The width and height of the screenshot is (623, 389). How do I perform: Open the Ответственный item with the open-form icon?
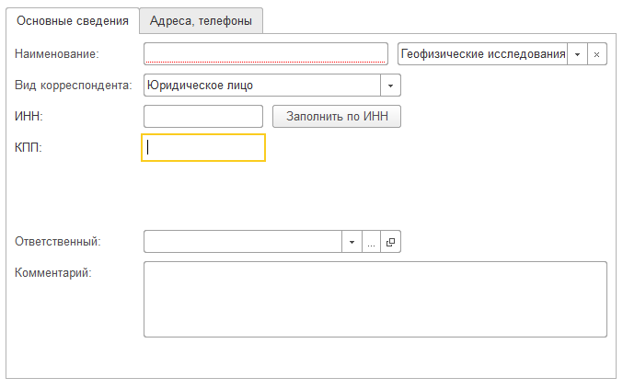pyautogui.click(x=390, y=241)
